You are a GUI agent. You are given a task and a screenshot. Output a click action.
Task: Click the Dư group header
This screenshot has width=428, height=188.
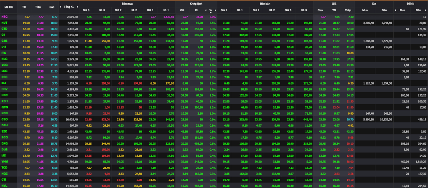point(374,4)
